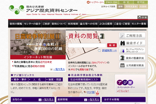The image size is (156, 104).
Task: Open 資料について menu item
Action: (59, 24)
